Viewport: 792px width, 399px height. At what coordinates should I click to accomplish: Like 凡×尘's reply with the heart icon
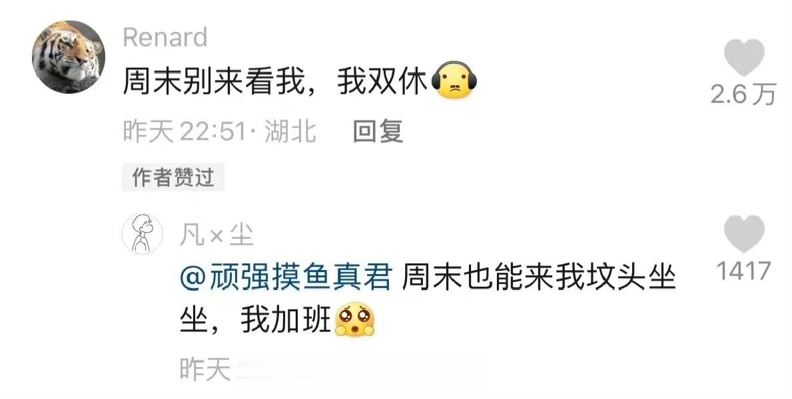744,234
